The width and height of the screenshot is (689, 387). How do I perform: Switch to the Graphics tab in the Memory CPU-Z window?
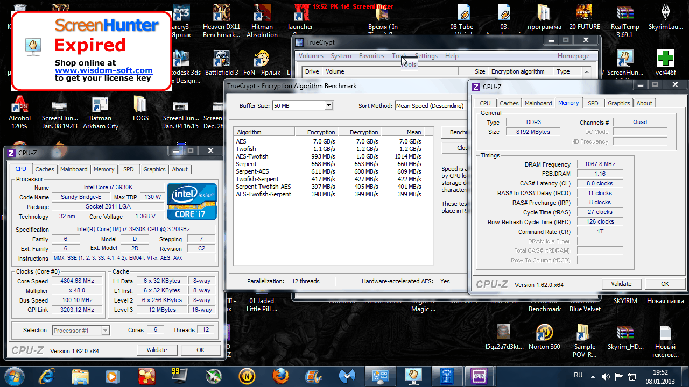618,103
